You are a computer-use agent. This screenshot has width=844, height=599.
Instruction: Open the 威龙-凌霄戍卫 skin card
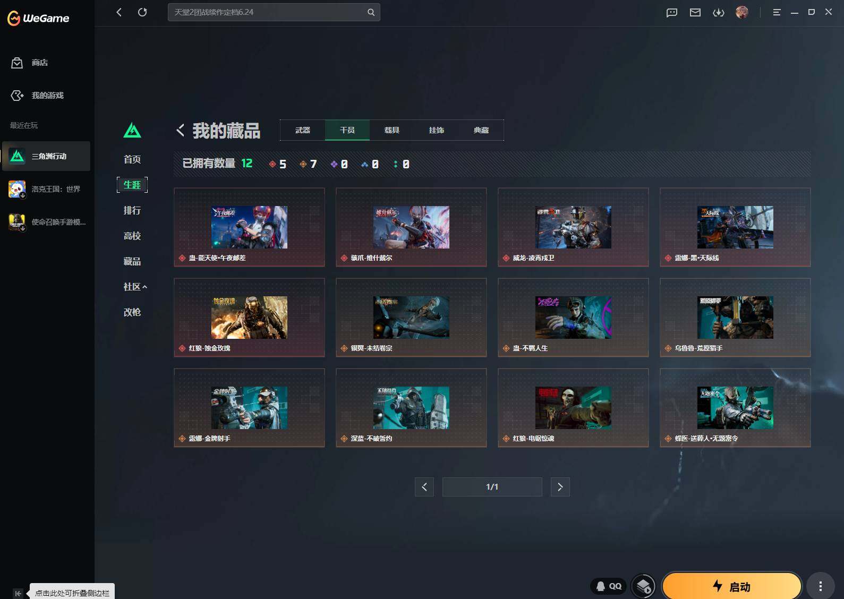(x=573, y=227)
